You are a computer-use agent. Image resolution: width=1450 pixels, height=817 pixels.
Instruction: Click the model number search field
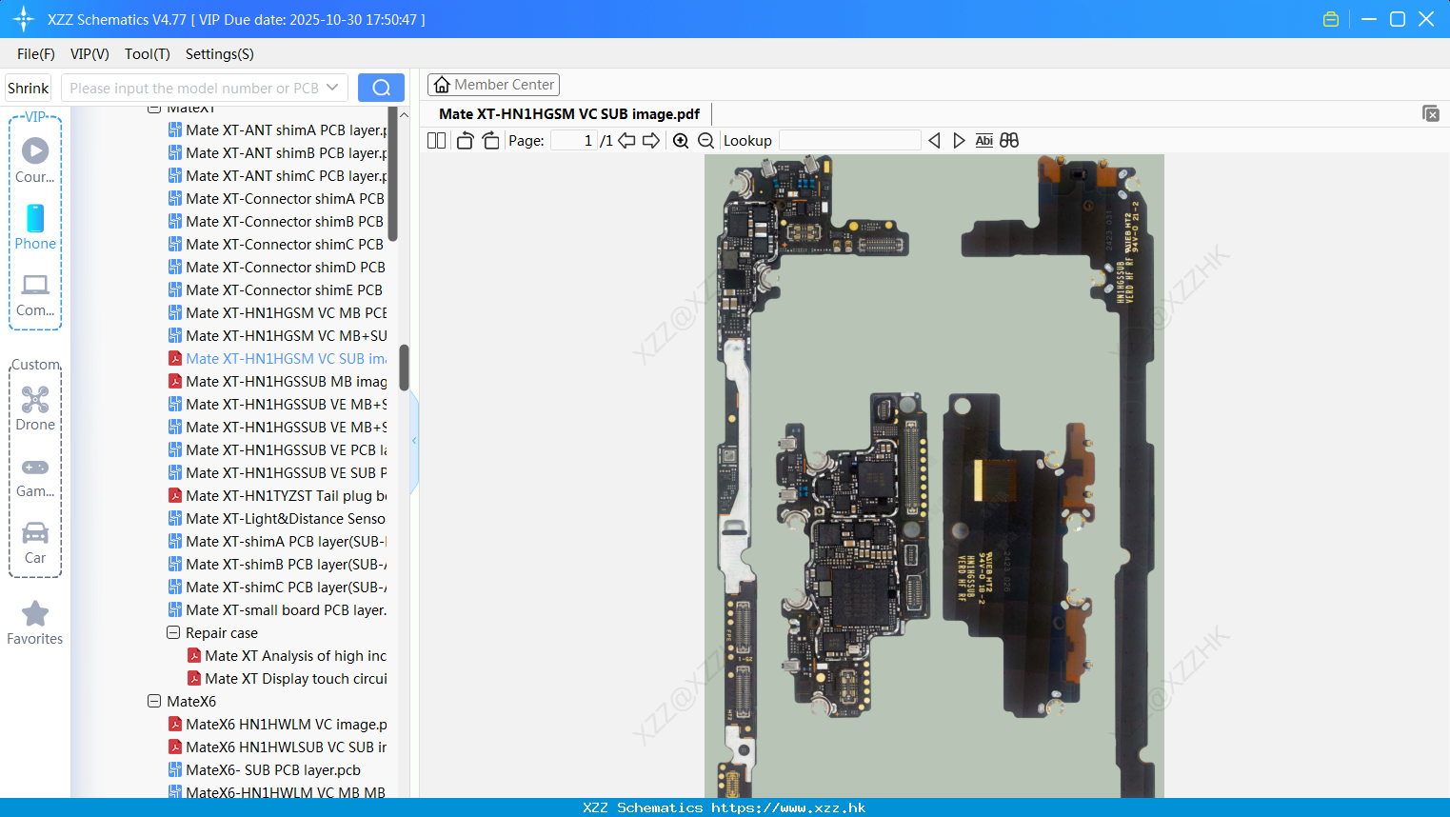coord(194,88)
